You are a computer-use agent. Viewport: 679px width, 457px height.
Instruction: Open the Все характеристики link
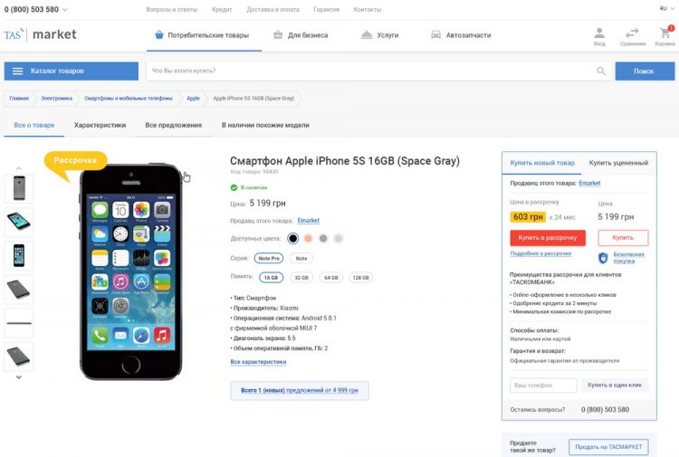click(x=258, y=362)
